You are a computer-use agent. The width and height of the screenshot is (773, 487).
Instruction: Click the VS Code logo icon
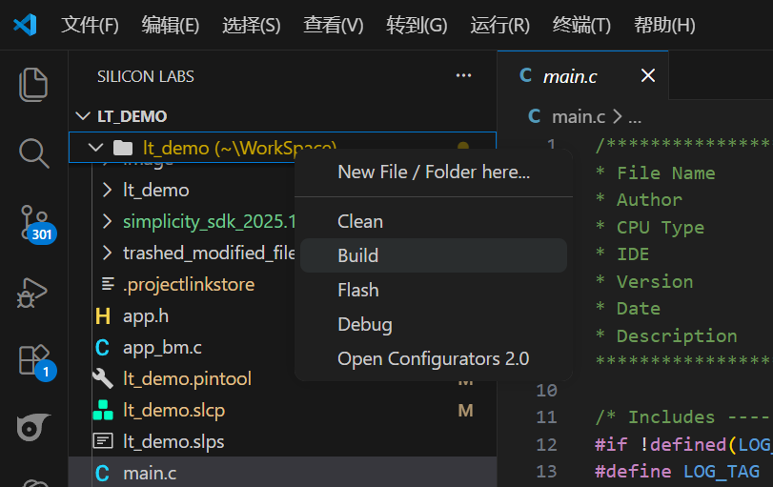(25, 25)
